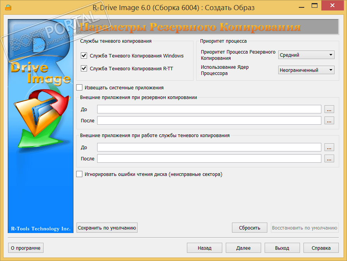
Task: Click the До field under службы теневого копирования
Action: click(x=209, y=147)
